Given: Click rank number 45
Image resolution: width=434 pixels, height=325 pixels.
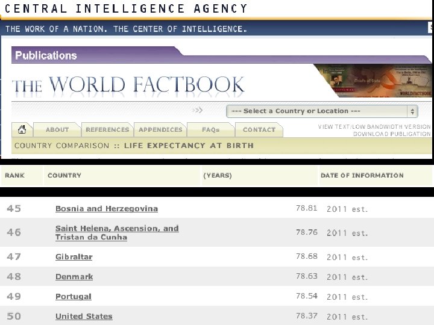Looking at the screenshot, I should click(x=14, y=208).
